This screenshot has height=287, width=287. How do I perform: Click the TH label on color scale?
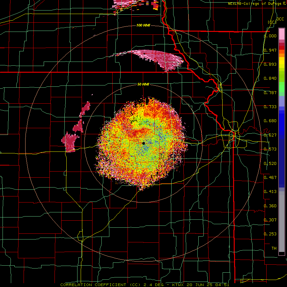point(274,248)
